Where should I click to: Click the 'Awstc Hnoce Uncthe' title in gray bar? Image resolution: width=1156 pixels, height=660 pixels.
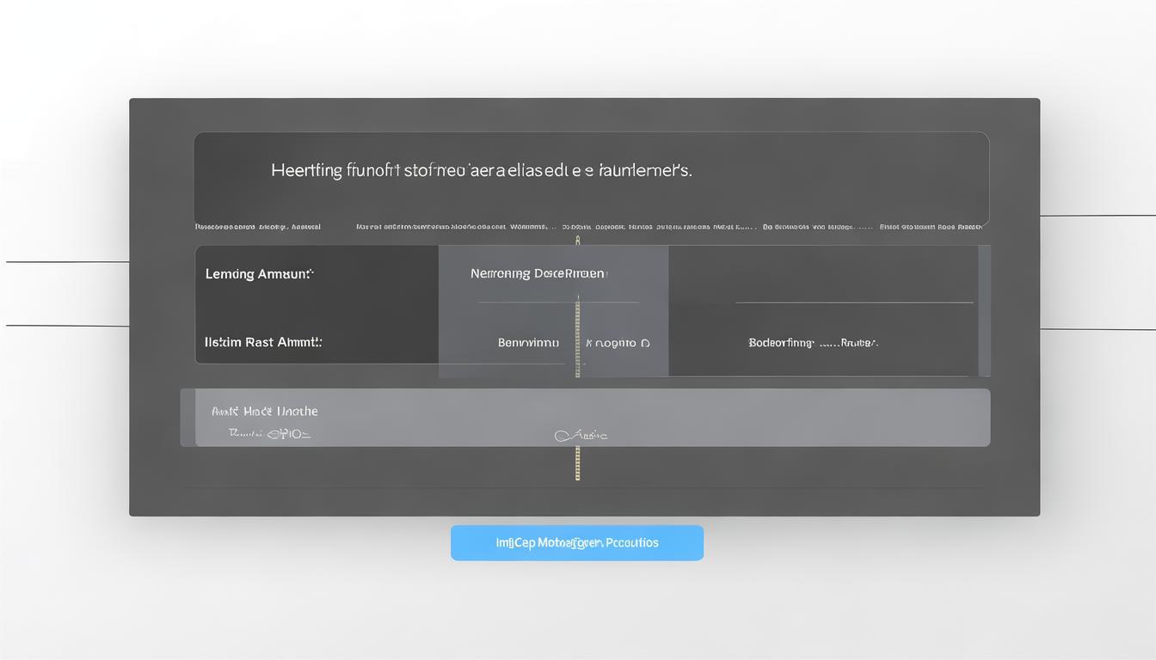pyautogui.click(x=265, y=412)
